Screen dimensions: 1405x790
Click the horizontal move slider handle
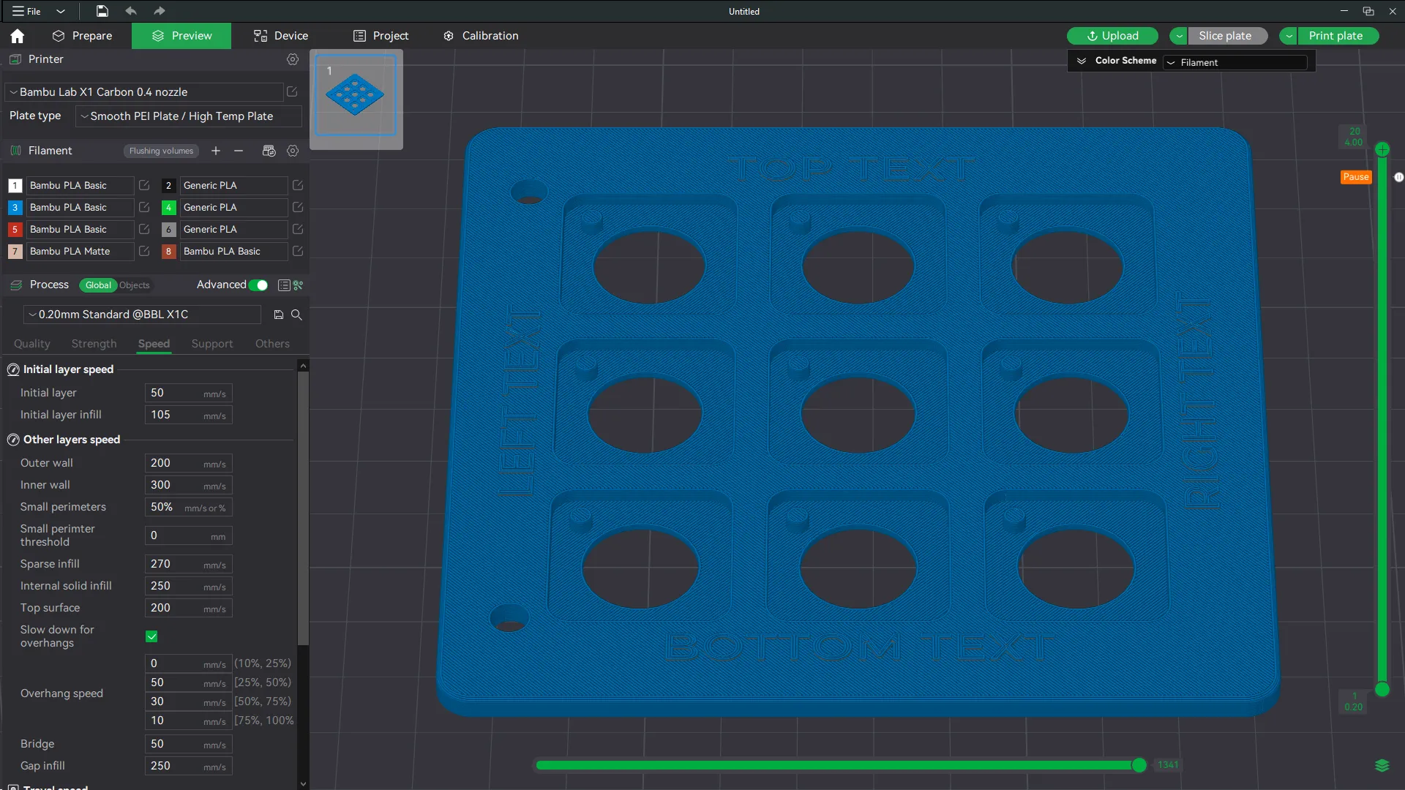point(1139,765)
